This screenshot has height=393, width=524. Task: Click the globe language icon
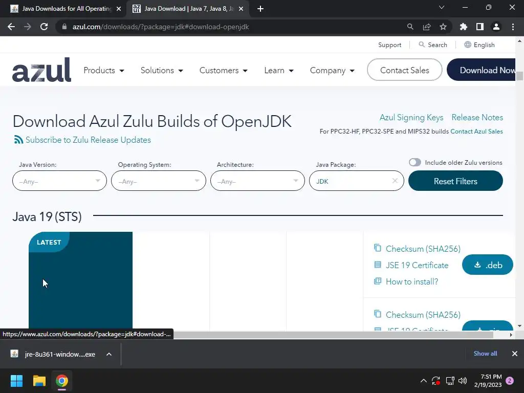[x=468, y=45]
